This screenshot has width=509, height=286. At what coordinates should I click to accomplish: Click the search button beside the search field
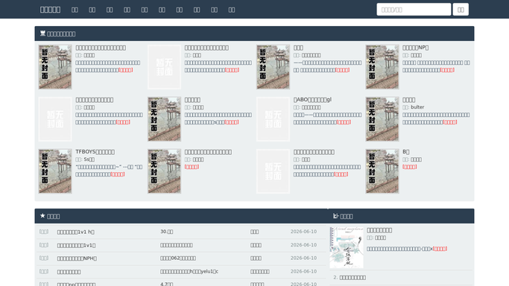[x=461, y=10]
